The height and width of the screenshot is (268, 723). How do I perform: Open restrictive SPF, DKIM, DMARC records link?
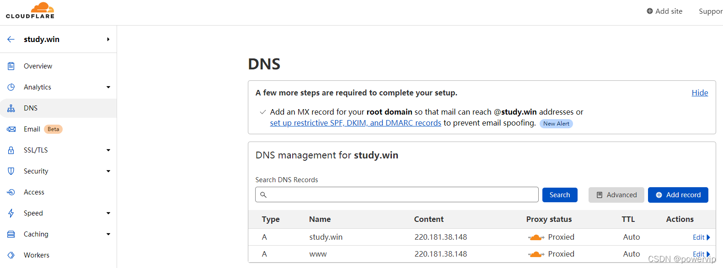[x=355, y=123]
